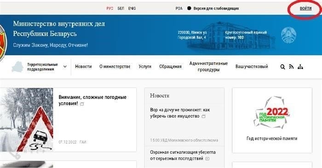Screen dimensions: 322x168
Task: Open Вор на дачу не проникнет article
Action: click(180, 113)
